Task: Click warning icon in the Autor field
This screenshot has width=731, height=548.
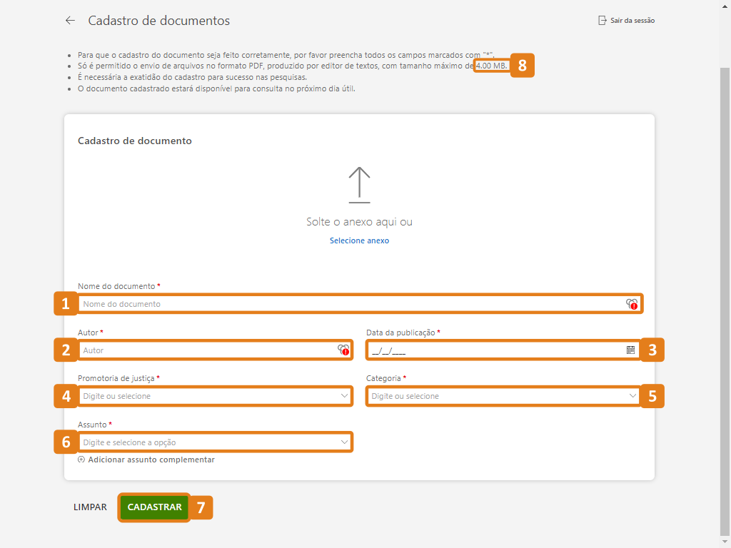Action: [x=343, y=350]
